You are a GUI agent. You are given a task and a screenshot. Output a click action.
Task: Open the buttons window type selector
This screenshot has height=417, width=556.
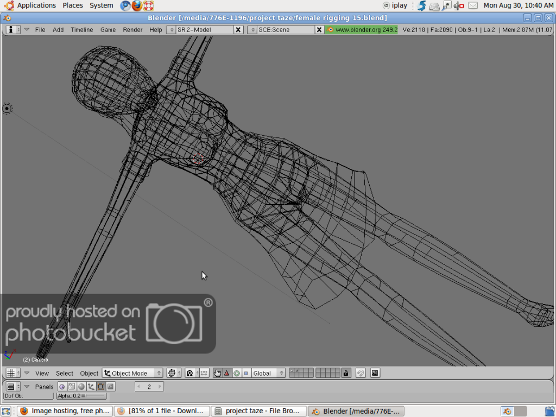(x=13, y=387)
